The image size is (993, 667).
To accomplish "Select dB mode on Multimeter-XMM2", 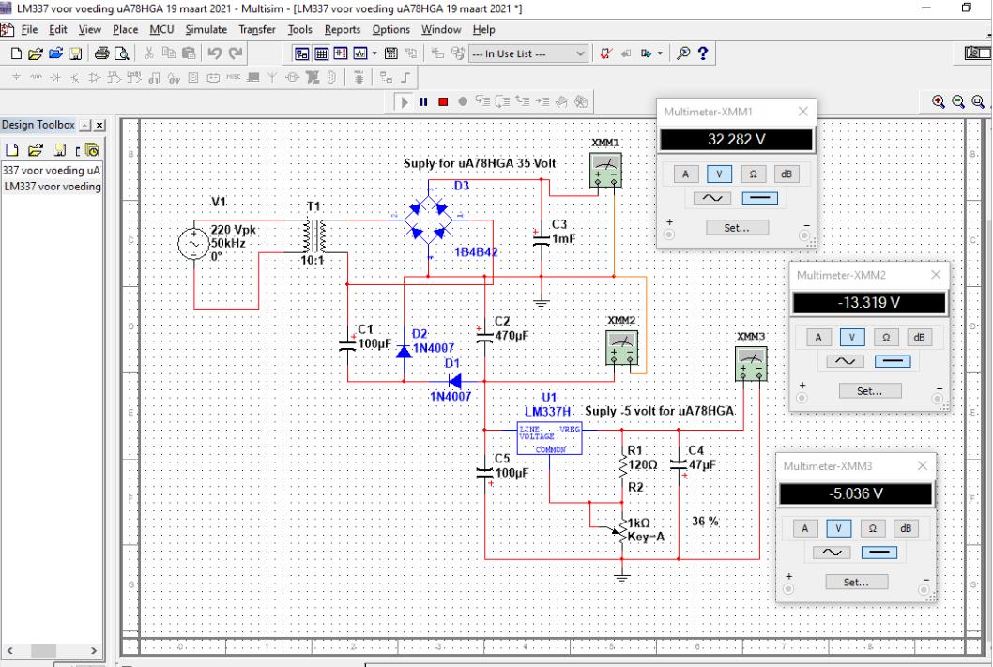I will [x=920, y=338].
